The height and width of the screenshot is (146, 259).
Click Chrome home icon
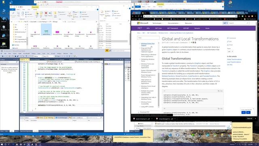click(x=141, y=16)
